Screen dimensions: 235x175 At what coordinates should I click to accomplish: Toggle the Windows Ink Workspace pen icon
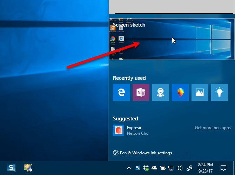click(190, 168)
